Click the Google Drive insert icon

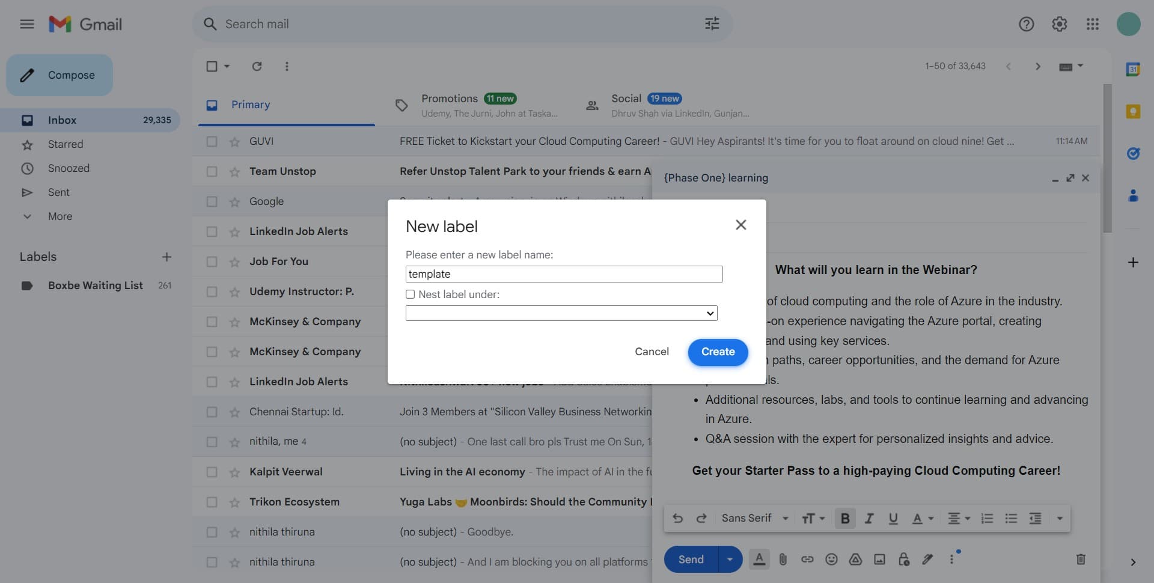(855, 560)
